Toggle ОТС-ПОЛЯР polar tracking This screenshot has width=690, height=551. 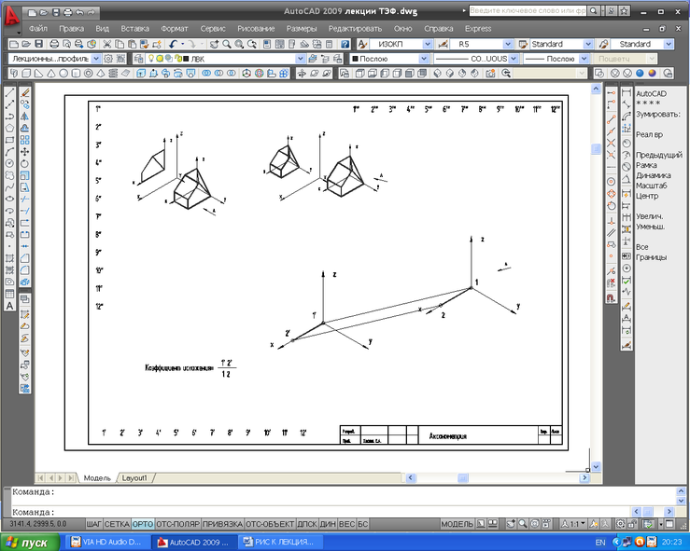177,524
